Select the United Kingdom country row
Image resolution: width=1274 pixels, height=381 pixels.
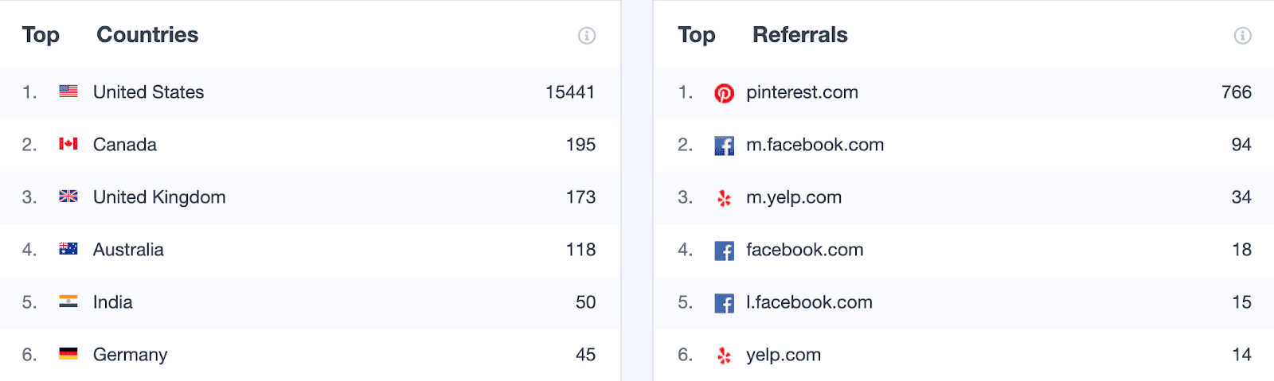tap(310, 197)
